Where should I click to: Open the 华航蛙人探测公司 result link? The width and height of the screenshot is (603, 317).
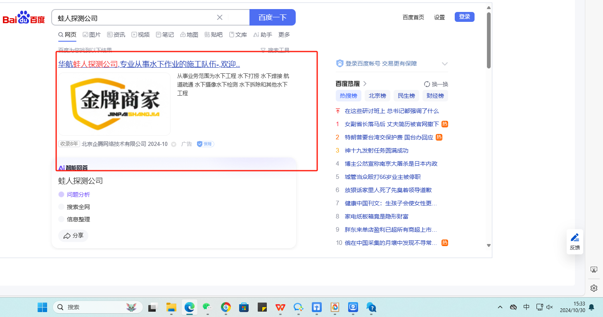point(149,64)
